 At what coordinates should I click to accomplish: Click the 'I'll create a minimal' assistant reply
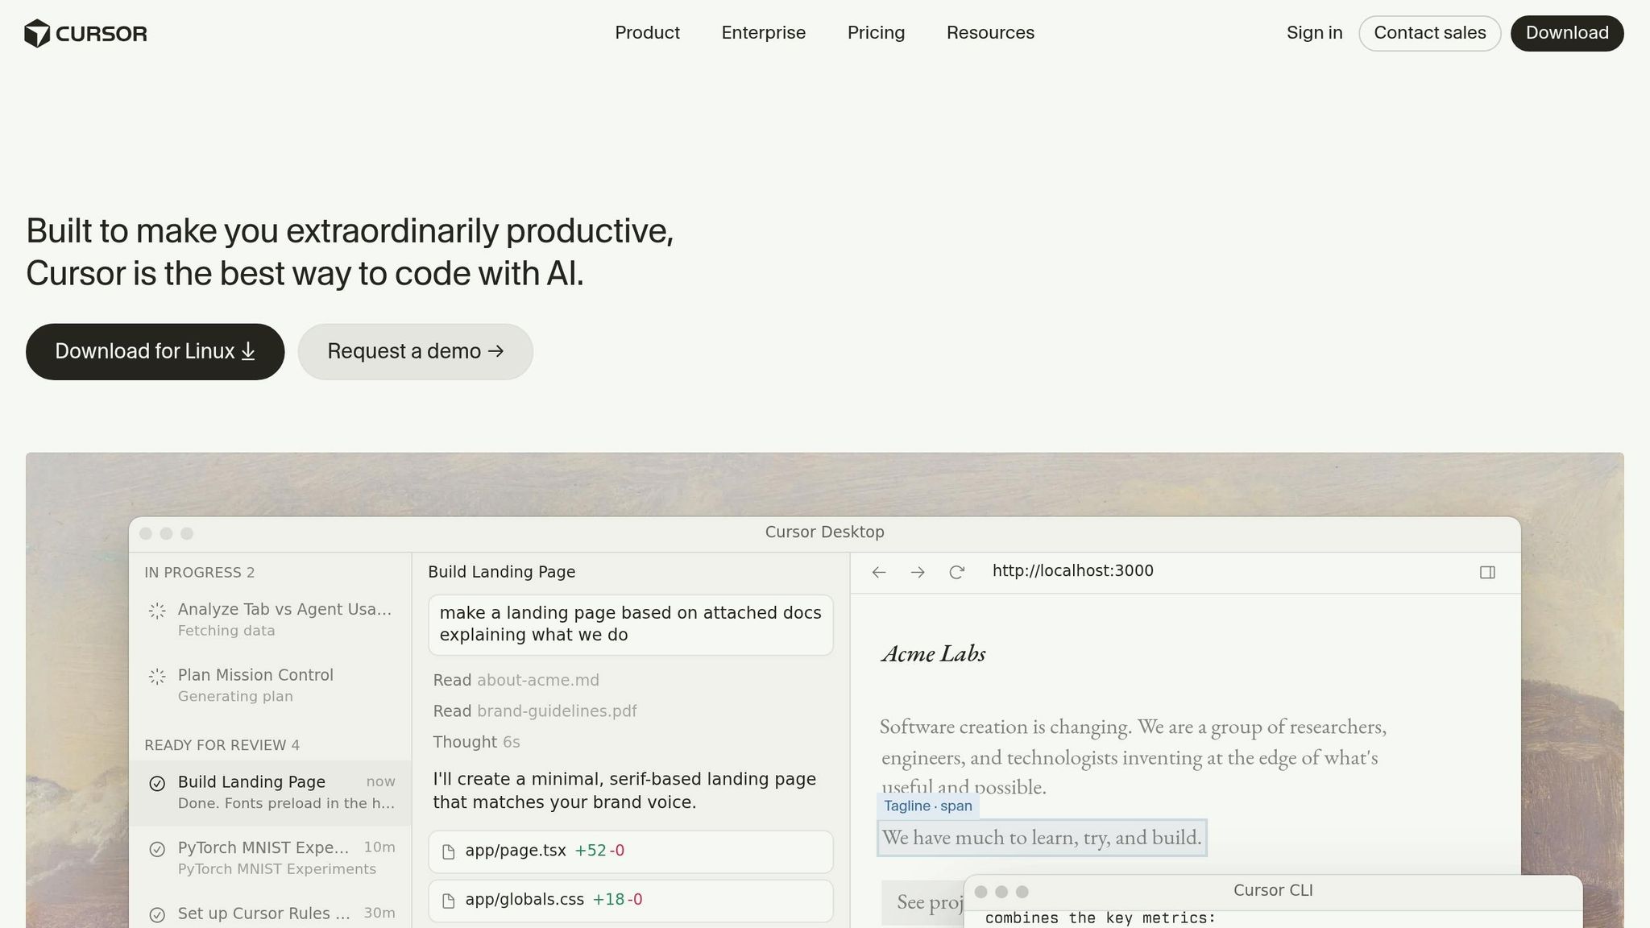pyautogui.click(x=624, y=790)
